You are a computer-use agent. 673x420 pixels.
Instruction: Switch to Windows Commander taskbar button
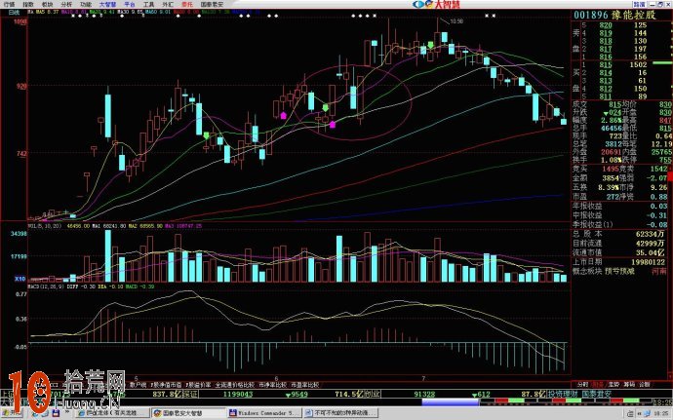coord(264,413)
